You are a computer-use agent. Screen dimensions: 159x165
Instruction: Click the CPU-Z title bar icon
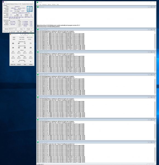(x=3, y=2)
